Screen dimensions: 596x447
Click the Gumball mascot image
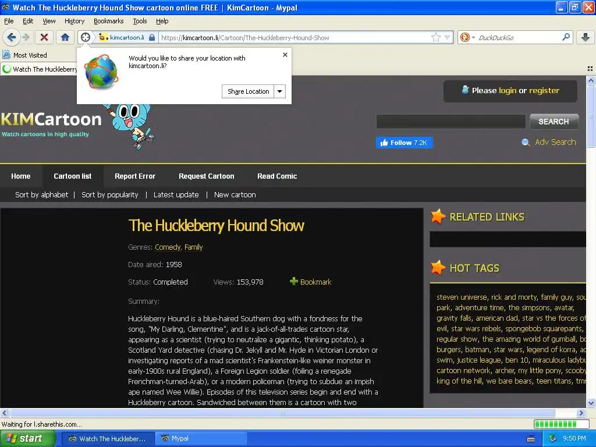point(131,126)
